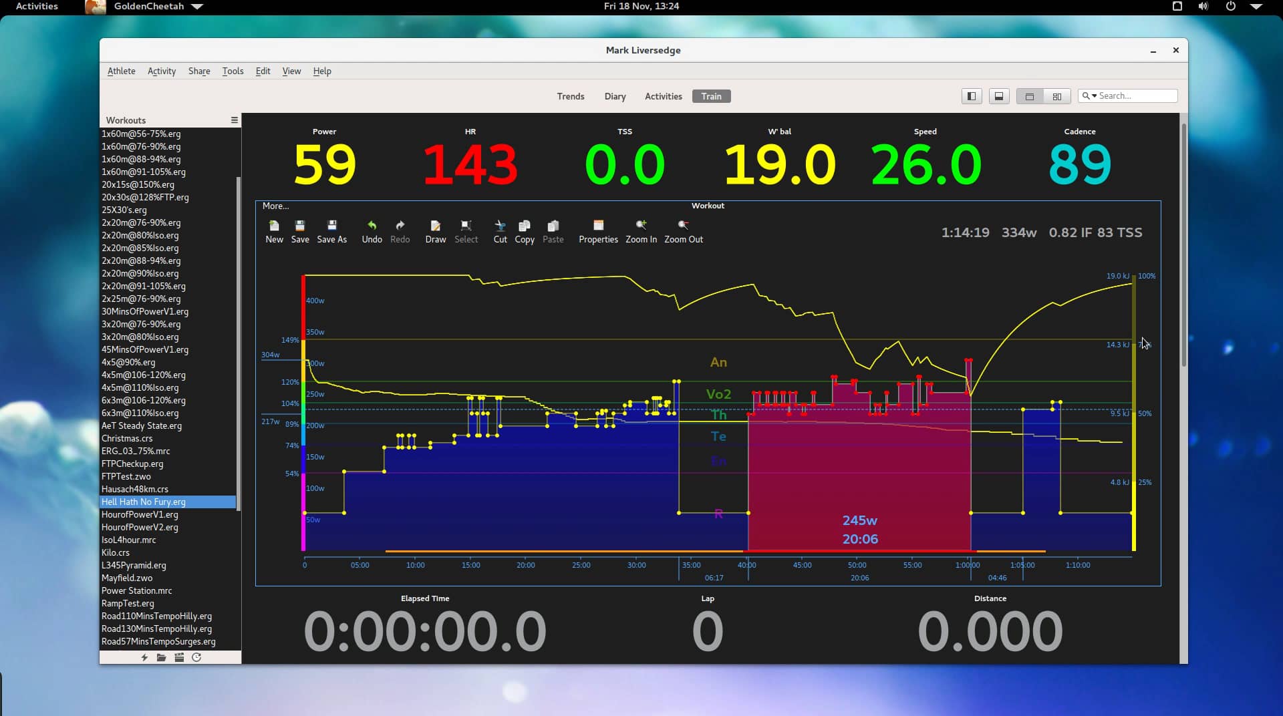Click the volume icon in top bar
Screen dimensions: 1283x716
[x=1203, y=6]
